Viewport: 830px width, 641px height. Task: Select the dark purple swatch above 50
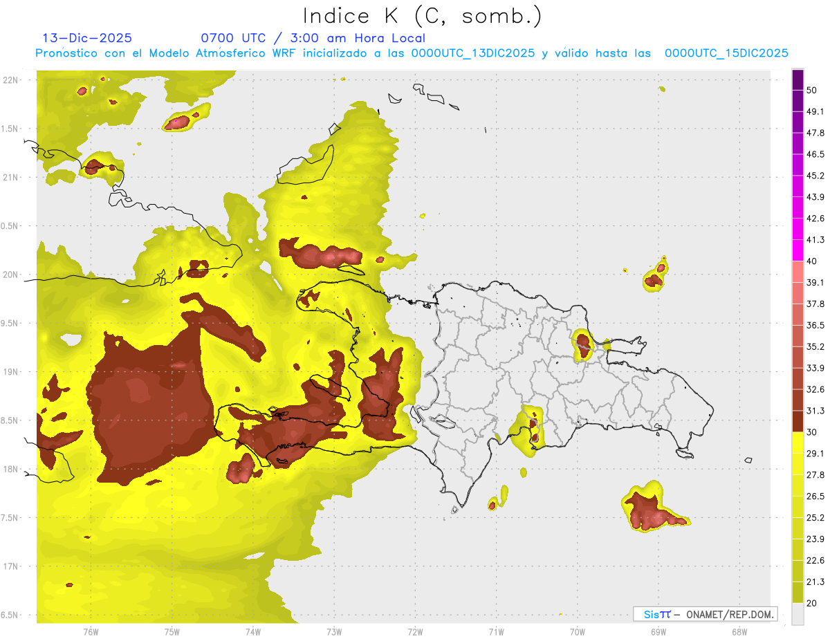coord(798,80)
